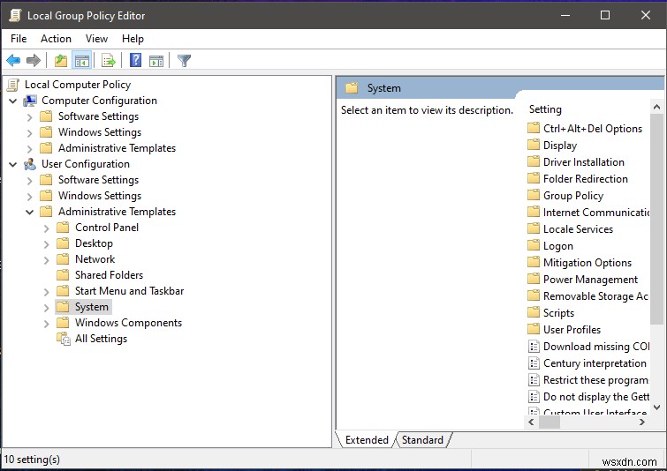
Task: Switch to the Extended tab
Action: [367, 439]
